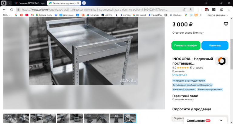
Task: Select the fifth gallery thumbnail
Action: point(63,118)
